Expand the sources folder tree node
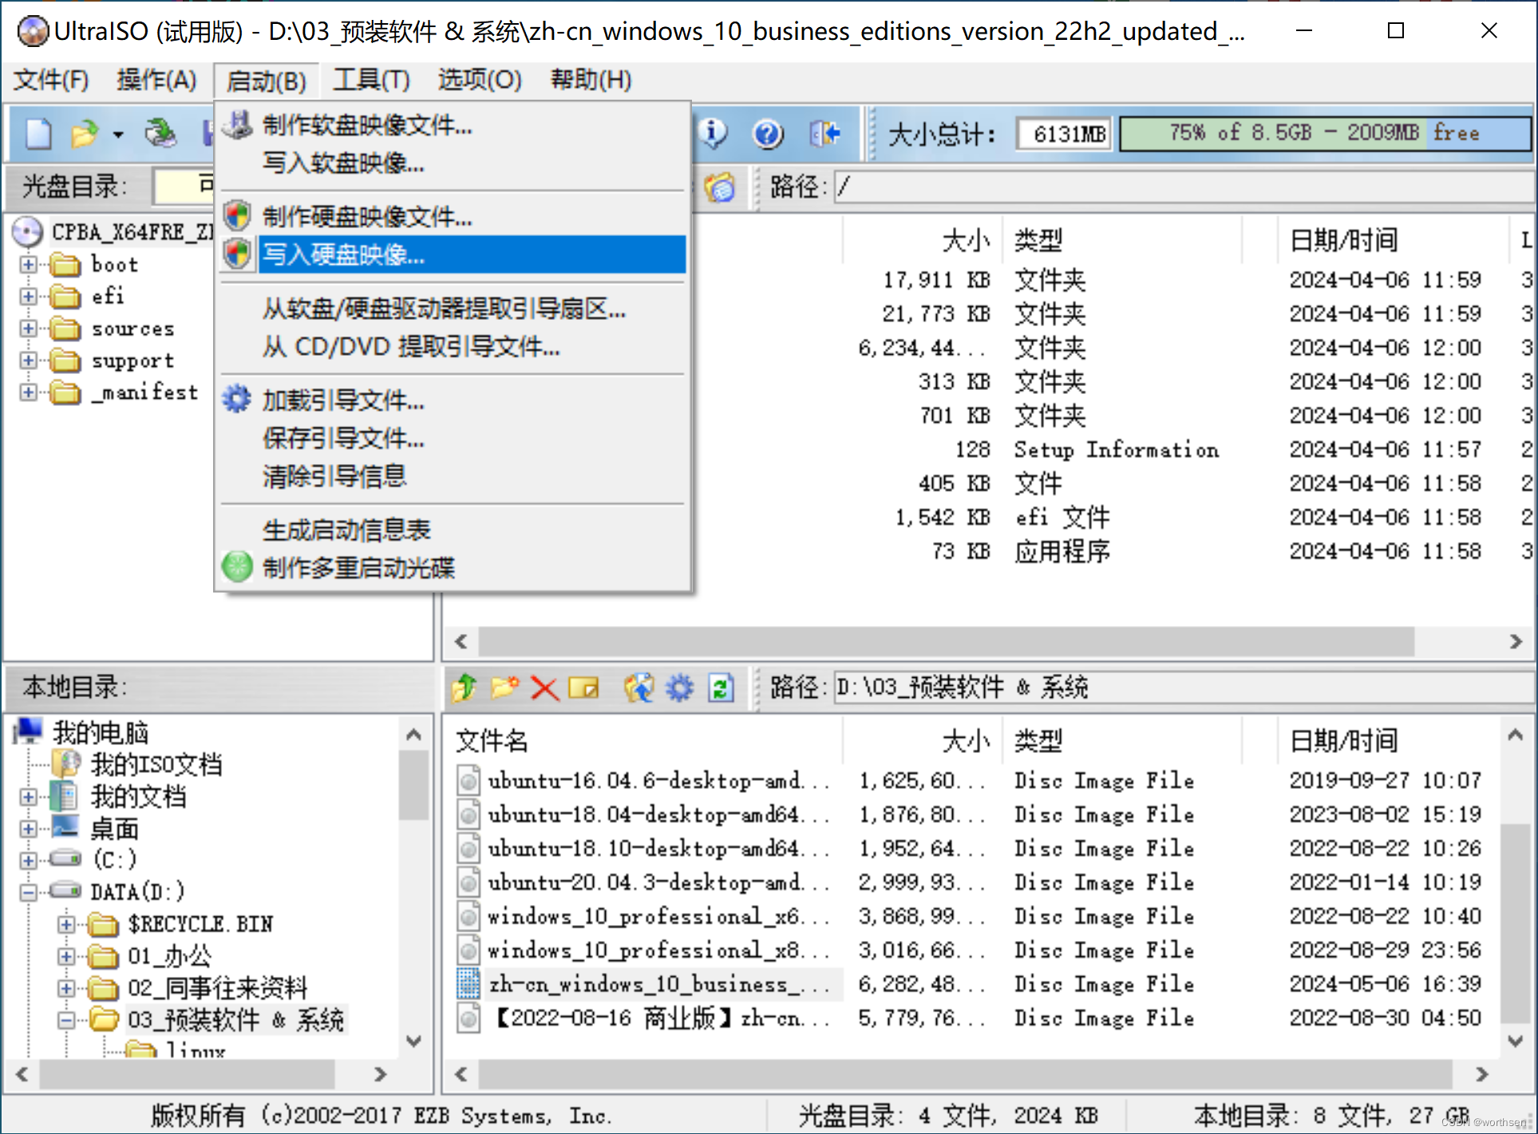1538x1134 pixels. pyautogui.click(x=28, y=329)
